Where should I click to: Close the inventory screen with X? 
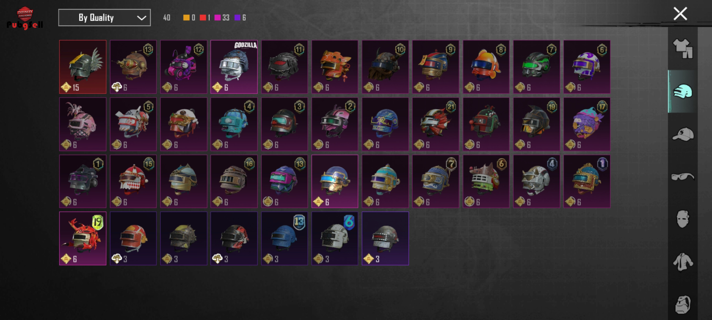[680, 14]
